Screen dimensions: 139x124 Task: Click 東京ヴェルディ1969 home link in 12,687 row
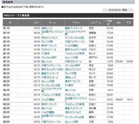point(52,69)
